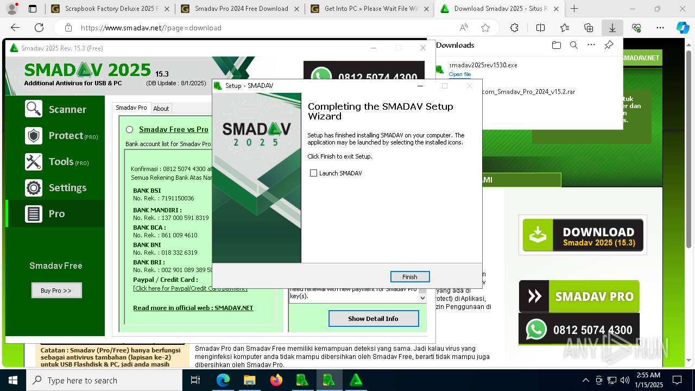
Task: Open browser essentials heart icon
Action: (636, 28)
